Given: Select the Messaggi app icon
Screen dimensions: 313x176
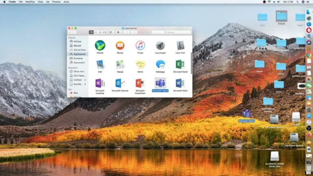Looking at the screenshot, I should pyautogui.click(x=160, y=64).
